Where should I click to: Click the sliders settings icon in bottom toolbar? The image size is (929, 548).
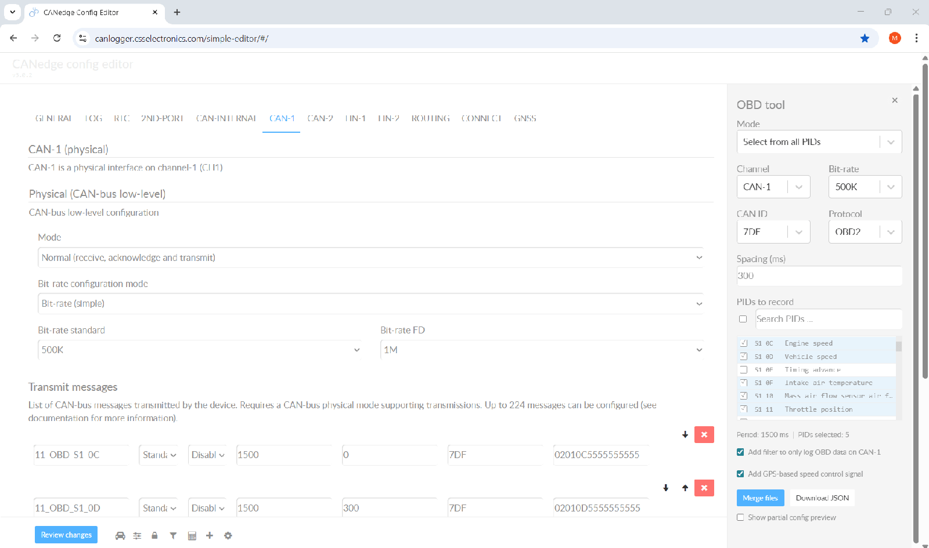[x=137, y=536]
